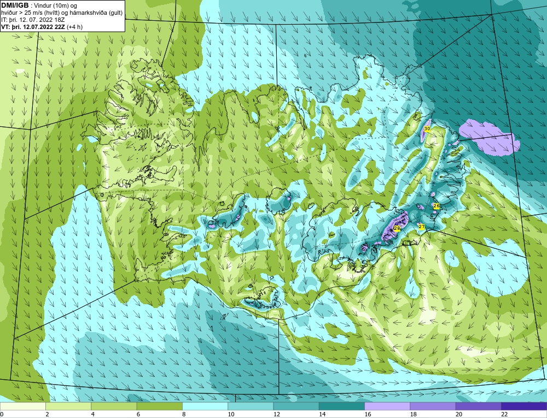
Task: Click the scale label 16
Action: (368, 414)
